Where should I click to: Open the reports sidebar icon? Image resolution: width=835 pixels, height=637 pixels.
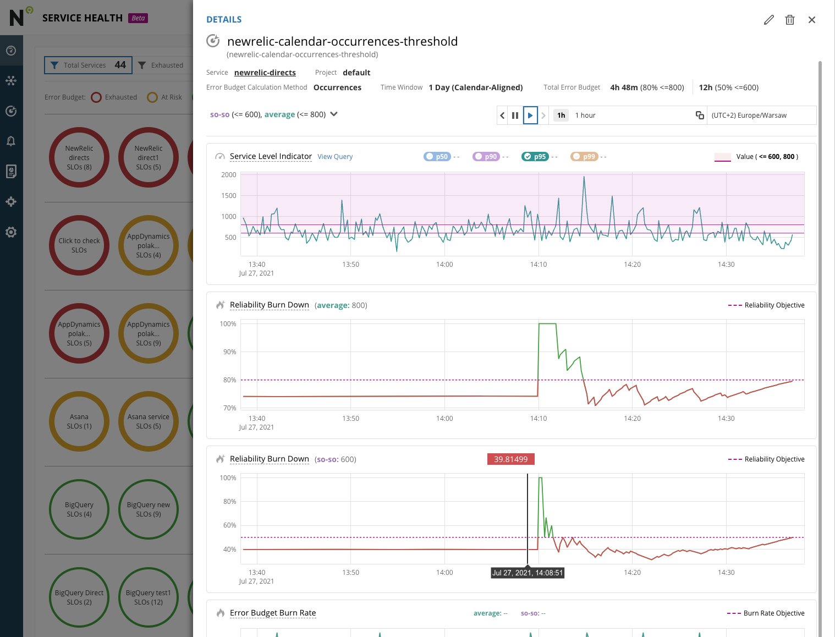(11, 172)
